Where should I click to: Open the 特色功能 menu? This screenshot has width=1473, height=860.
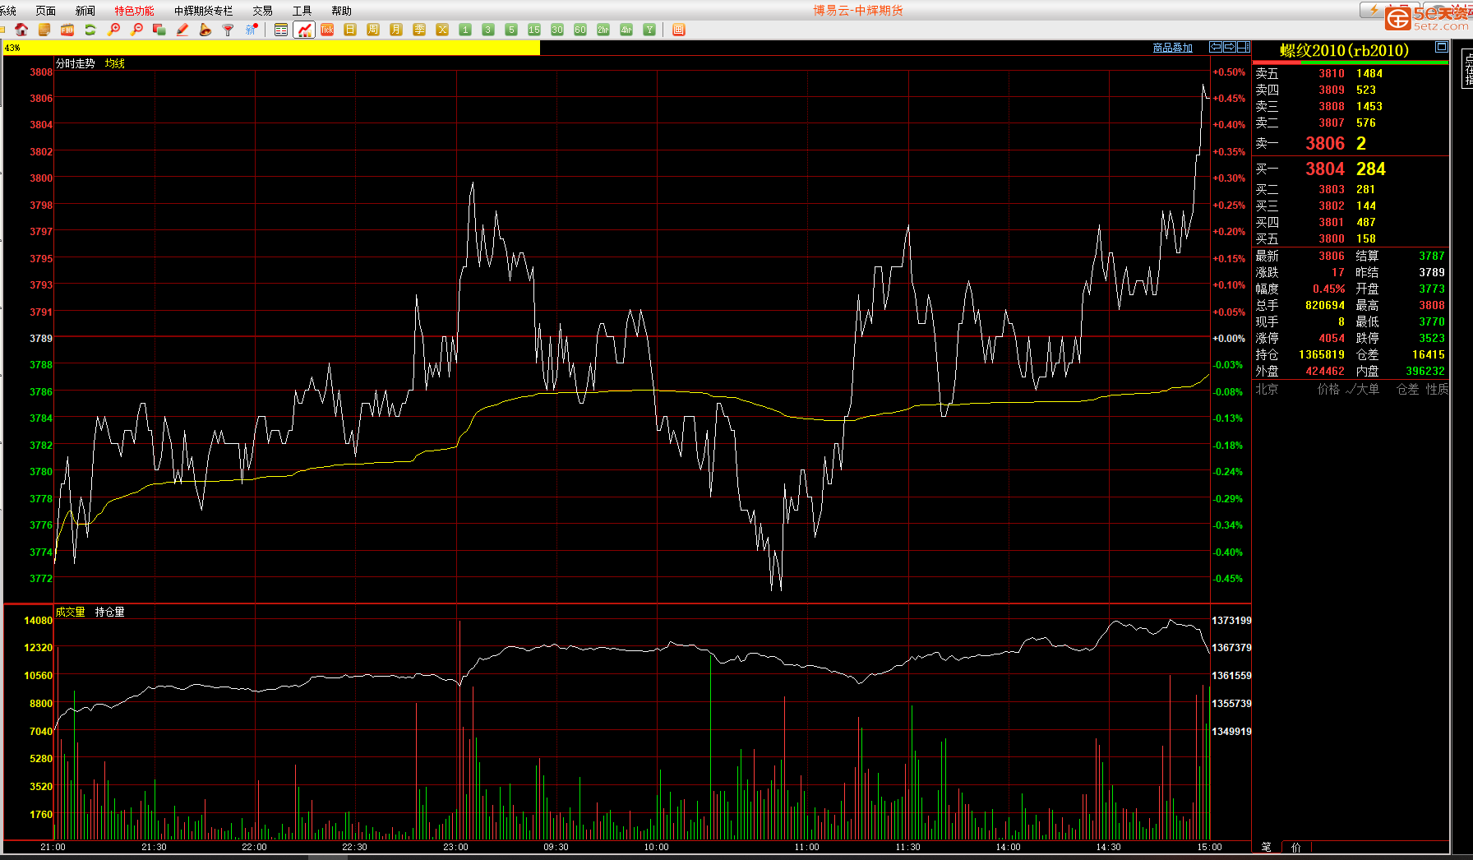(x=134, y=11)
